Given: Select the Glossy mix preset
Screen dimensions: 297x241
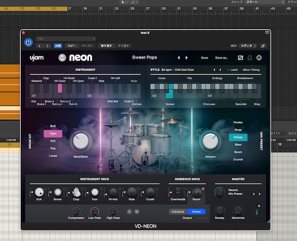Looking at the screenshot, I should point(238,137).
